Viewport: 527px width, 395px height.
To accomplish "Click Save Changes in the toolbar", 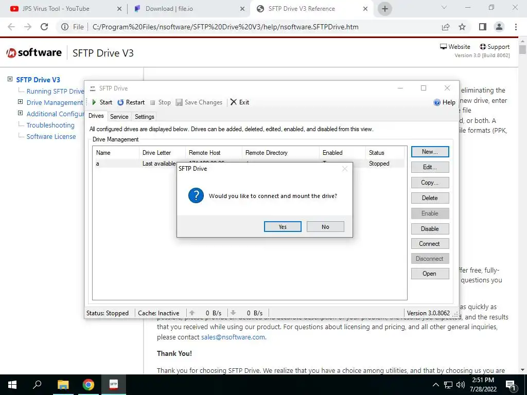I will click(199, 102).
